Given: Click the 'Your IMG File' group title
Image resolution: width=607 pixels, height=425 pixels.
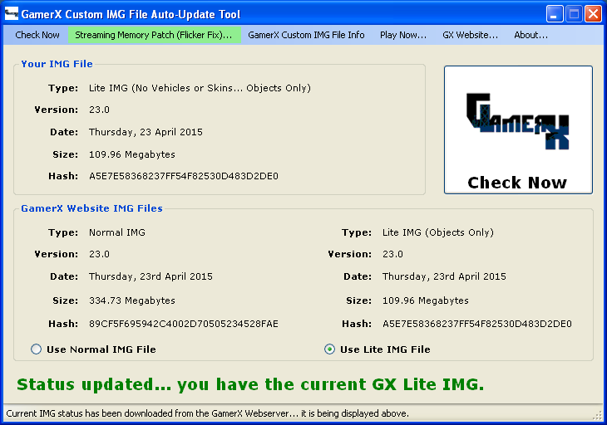Looking at the screenshot, I should pos(57,64).
